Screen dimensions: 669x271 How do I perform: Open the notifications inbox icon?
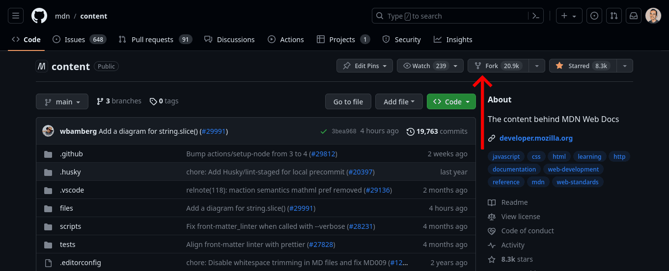[634, 16]
